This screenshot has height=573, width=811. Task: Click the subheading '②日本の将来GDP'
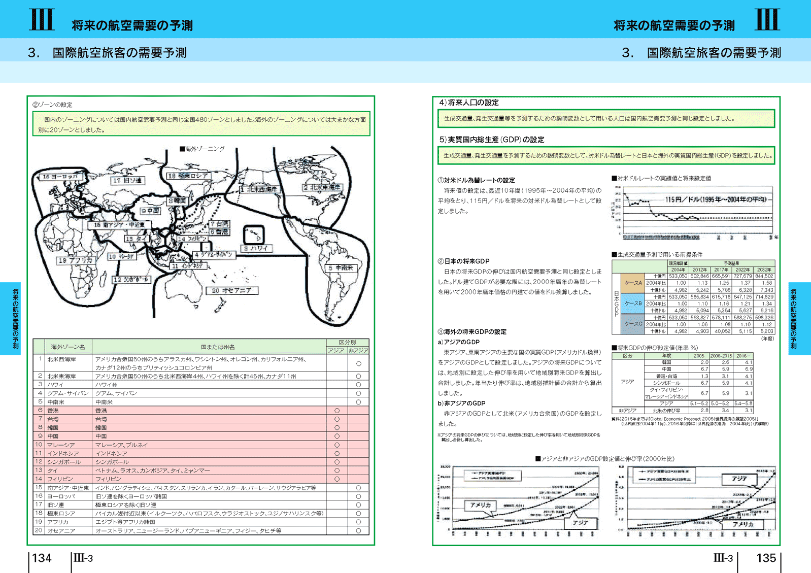(x=463, y=261)
